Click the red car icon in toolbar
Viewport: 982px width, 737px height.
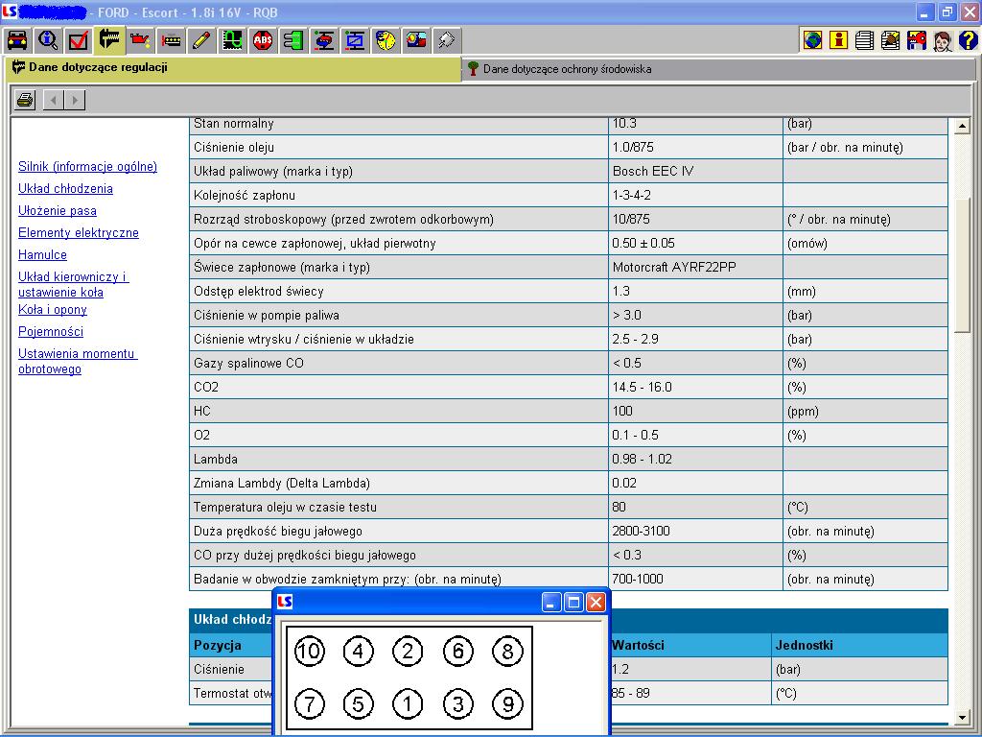tap(17, 40)
